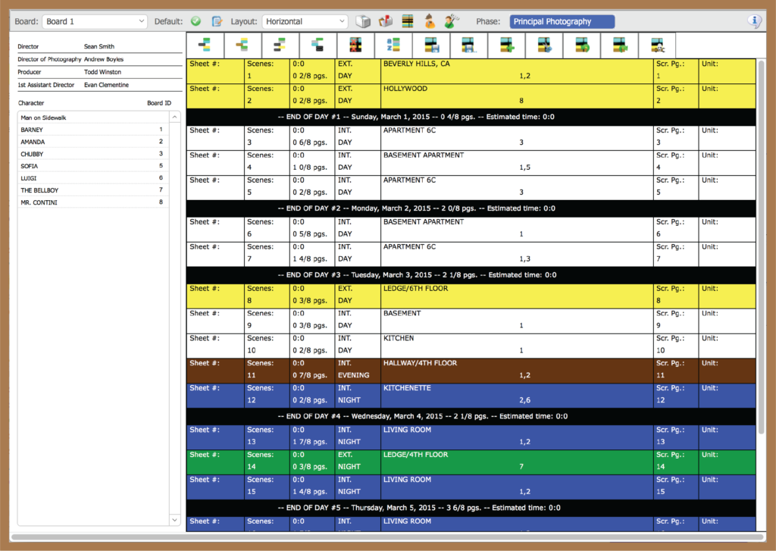This screenshot has height=551, width=776.
Task: Click 1 7/8 pgs. in scene 13
Action: click(310, 442)
